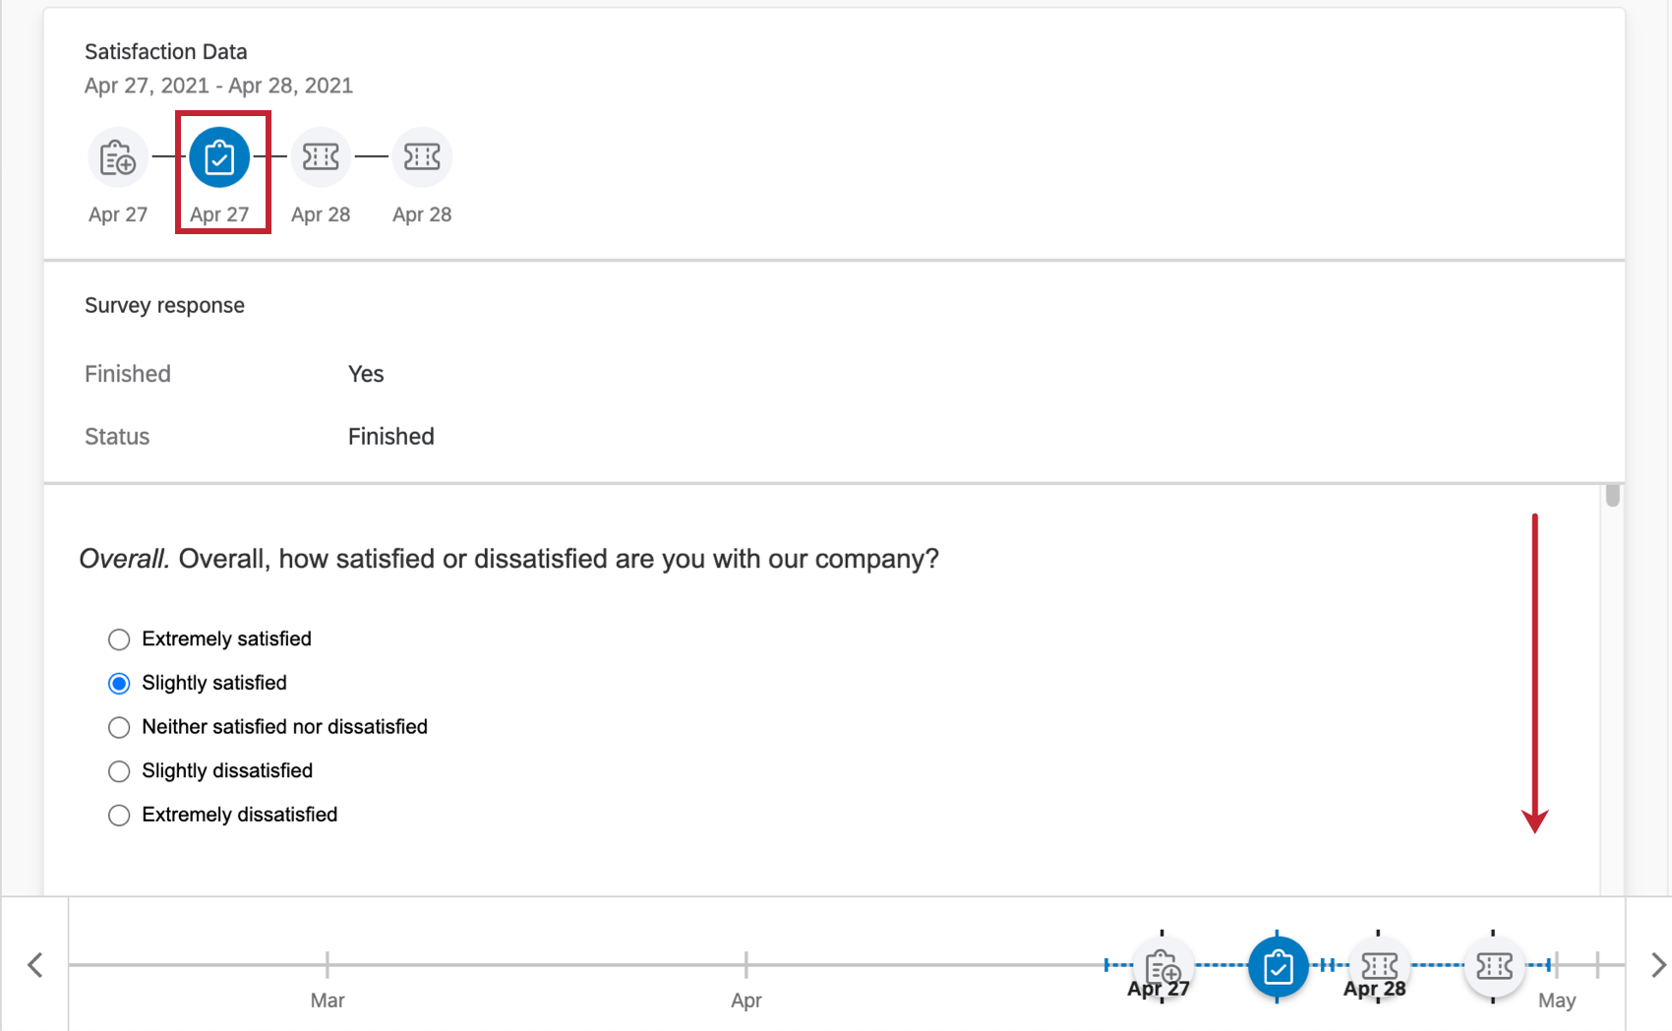
Task: Click the rightmost ticket icon near May
Action: [1493, 966]
